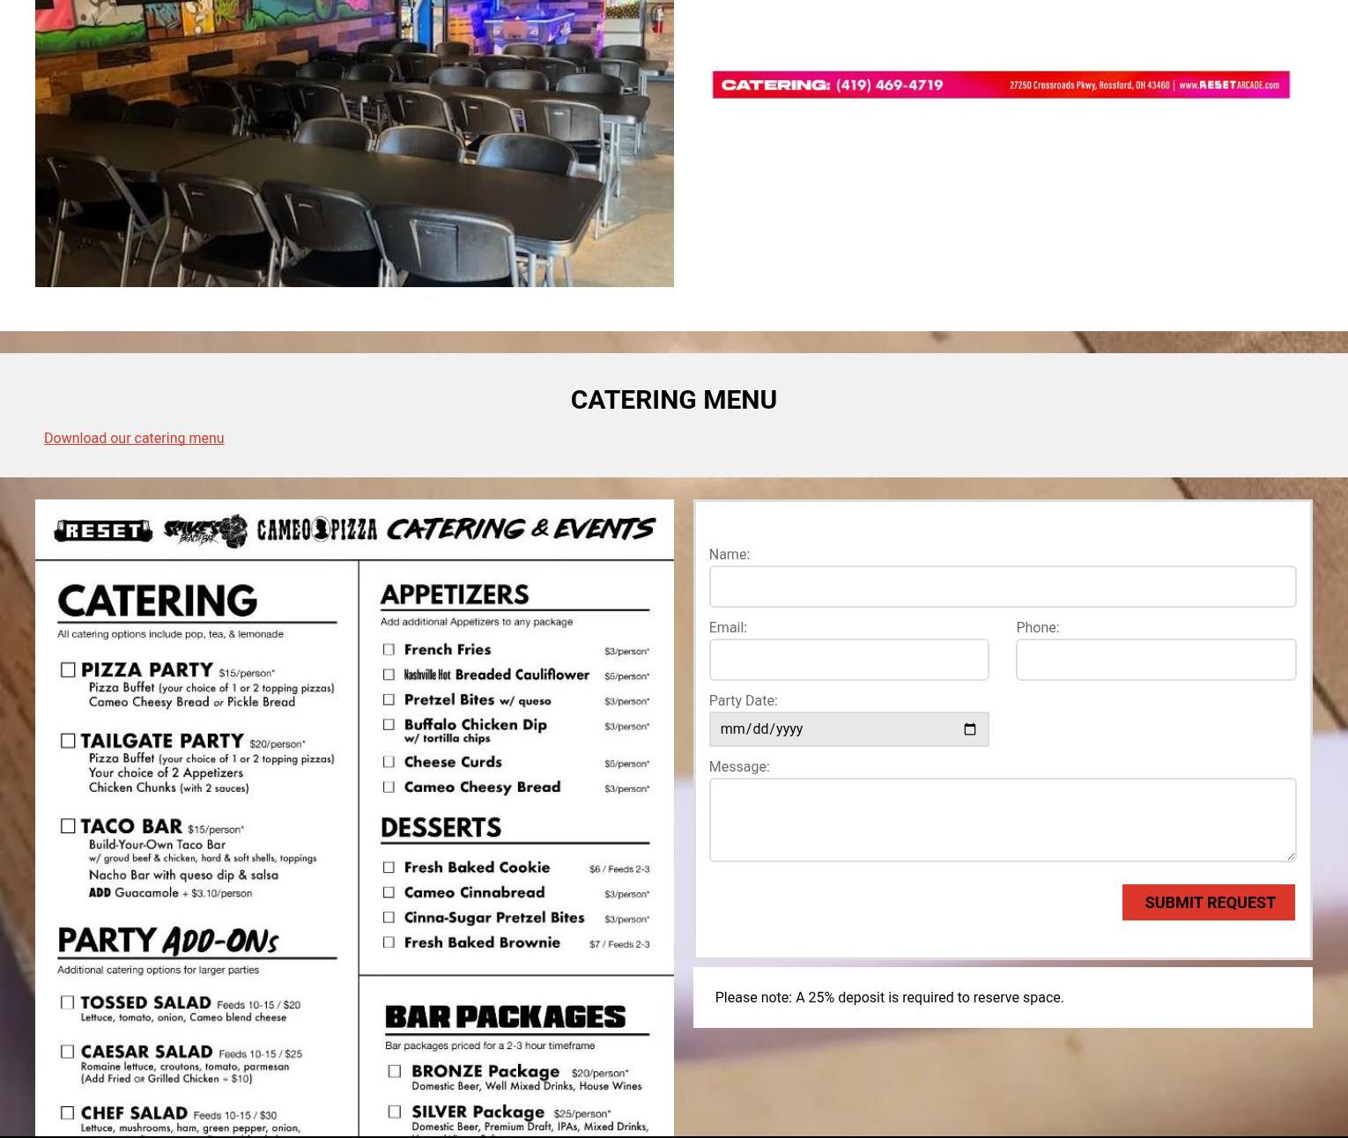Viewport: 1348px width, 1138px height.
Task: Click 'SILVER Package' bar package text
Action: tap(478, 1112)
